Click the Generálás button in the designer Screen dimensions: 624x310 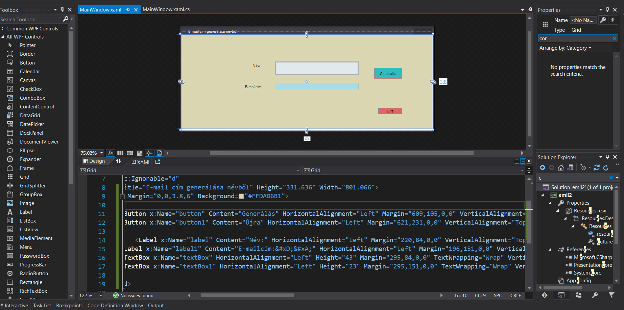388,73
